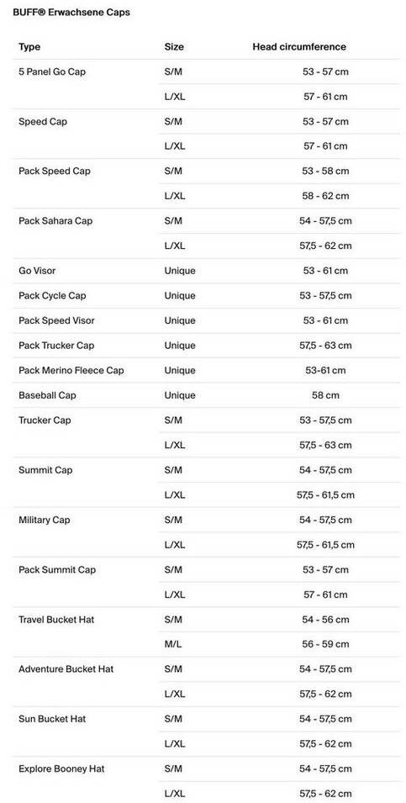This screenshot has height=803, width=406.
Task: Click the 'M/L' size cell
Action: [x=173, y=644]
